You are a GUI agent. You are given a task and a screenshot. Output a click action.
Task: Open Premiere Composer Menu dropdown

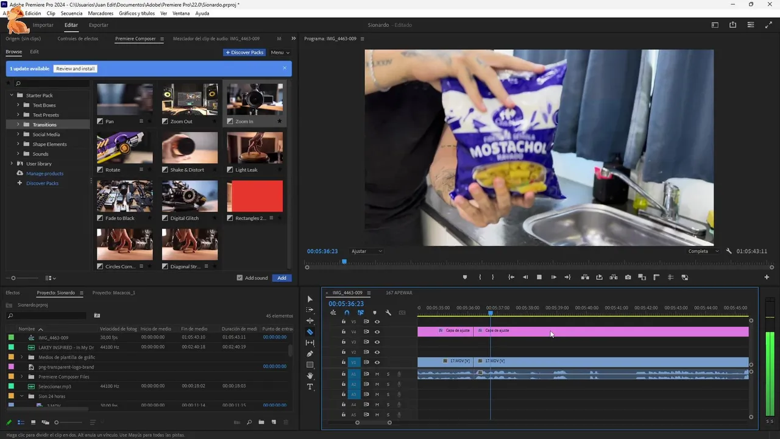tap(280, 52)
